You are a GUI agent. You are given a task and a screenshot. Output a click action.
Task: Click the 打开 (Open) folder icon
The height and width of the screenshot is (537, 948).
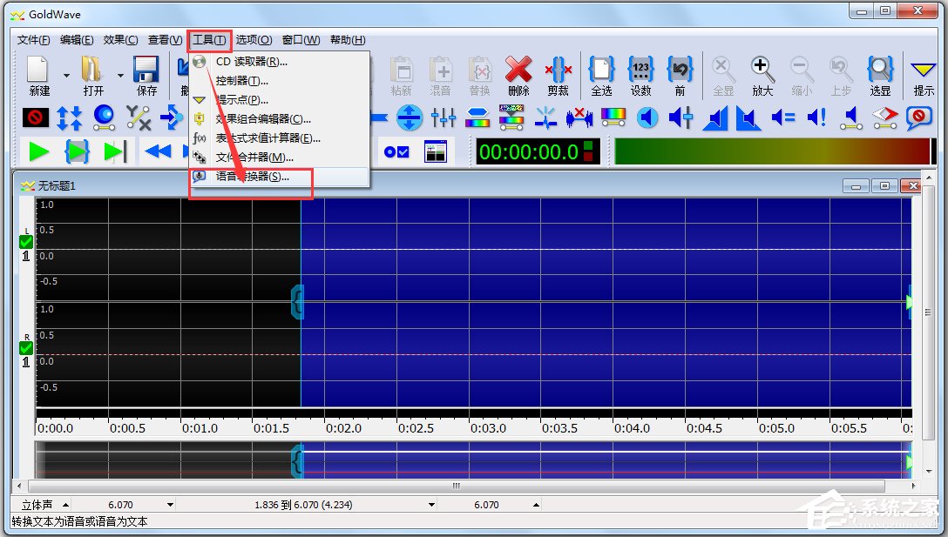(91, 69)
